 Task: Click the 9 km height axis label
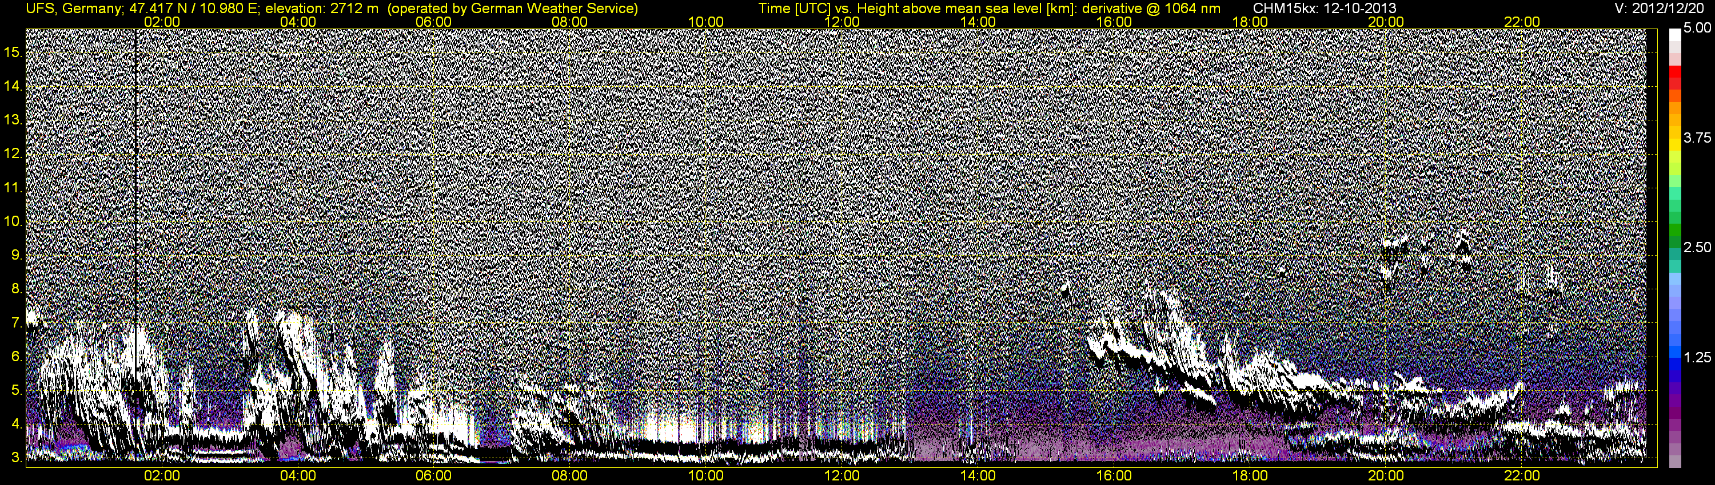pos(17,255)
